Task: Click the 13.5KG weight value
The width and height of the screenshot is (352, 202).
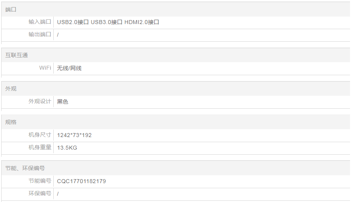Action: click(67, 148)
